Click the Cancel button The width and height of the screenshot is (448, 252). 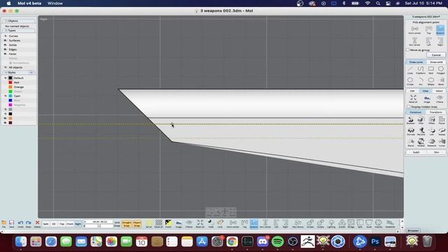pos(436,55)
